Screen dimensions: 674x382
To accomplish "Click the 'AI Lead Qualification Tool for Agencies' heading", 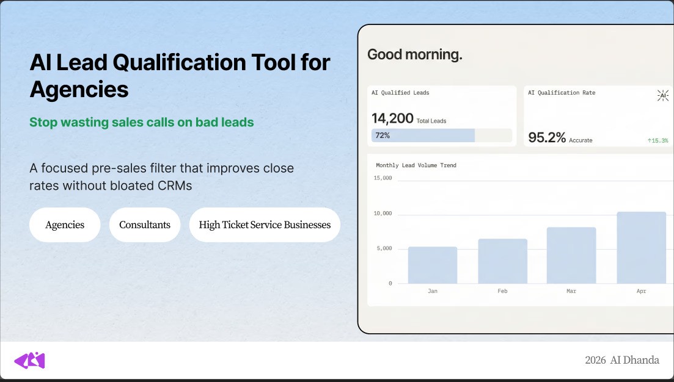I will tap(180, 76).
